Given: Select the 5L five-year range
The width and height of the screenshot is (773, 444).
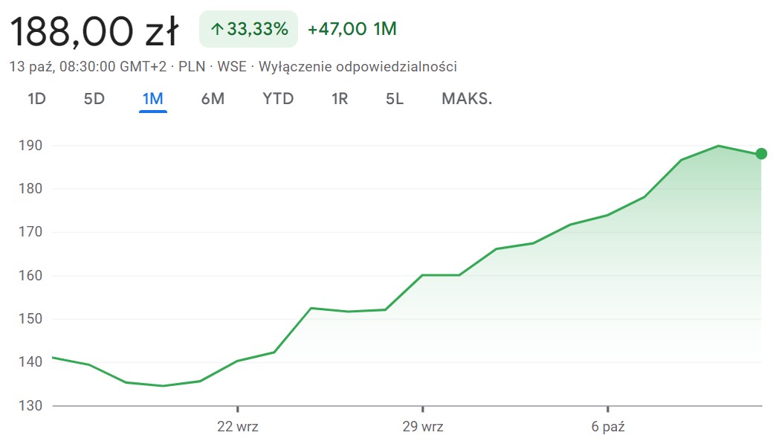Looking at the screenshot, I should pyautogui.click(x=395, y=99).
